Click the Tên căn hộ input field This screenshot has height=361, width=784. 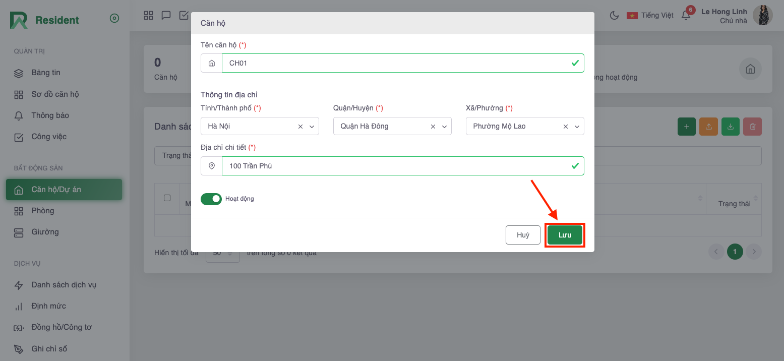(398, 64)
